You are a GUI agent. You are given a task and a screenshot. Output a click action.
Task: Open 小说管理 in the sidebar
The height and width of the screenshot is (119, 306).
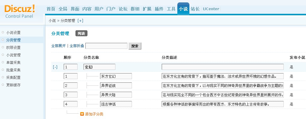13,55
